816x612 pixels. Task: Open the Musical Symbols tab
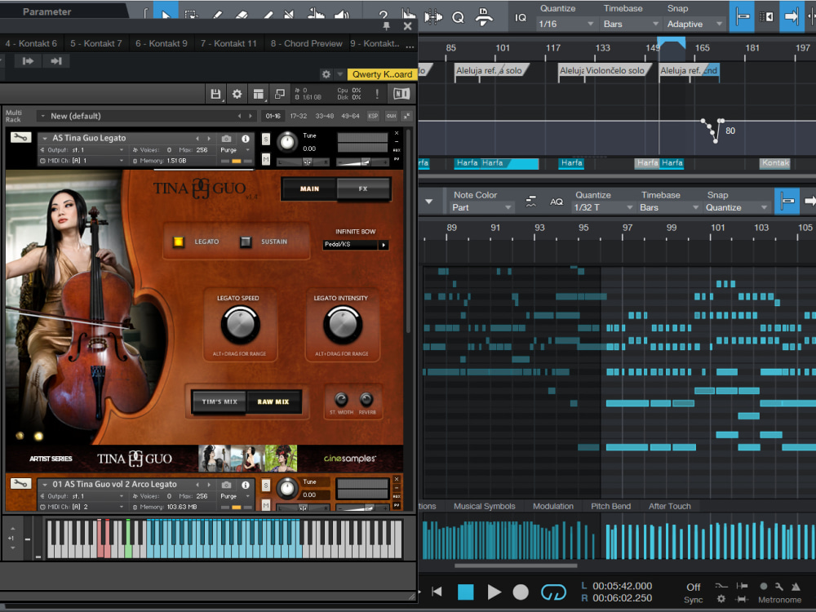coord(484,506)
